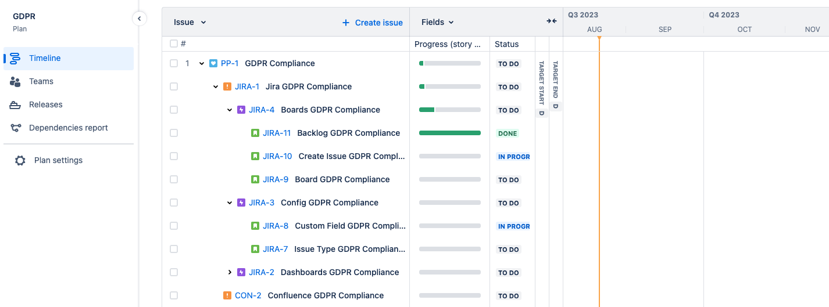Click the CON-2 orange issue type icon

pyautogui.click(x=227, y=295)
